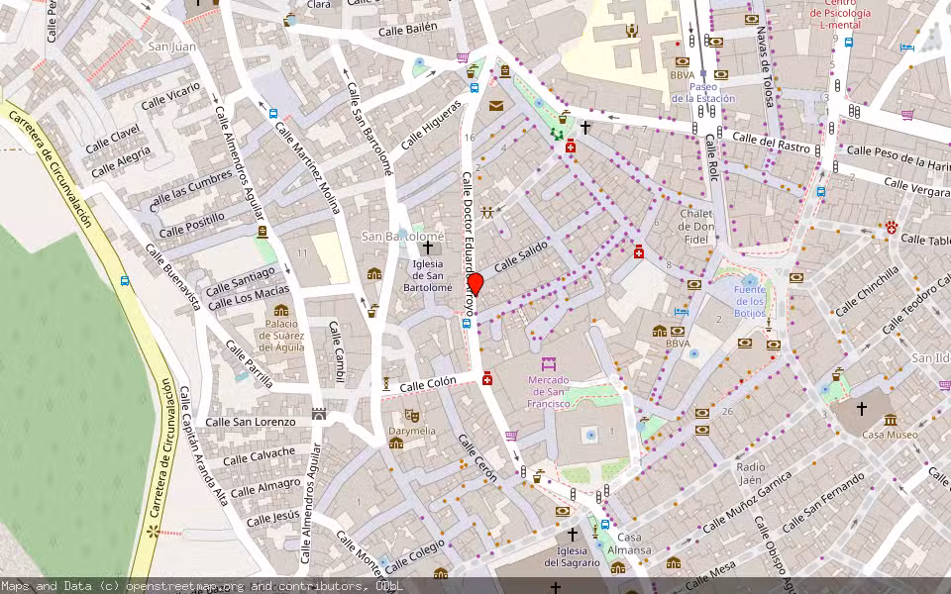Click the bus stop icon on Carretera de Circunvalación
The width and height of the screenshot is (951, 594).
tap(124, 282)
